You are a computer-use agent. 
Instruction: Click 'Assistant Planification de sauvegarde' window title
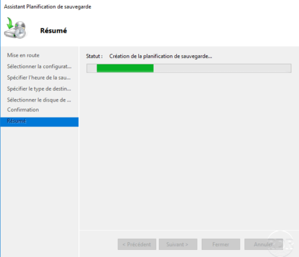pyautogui.click(x=48, y=7)
